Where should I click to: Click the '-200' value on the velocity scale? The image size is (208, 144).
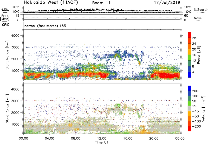pos(197,127)
